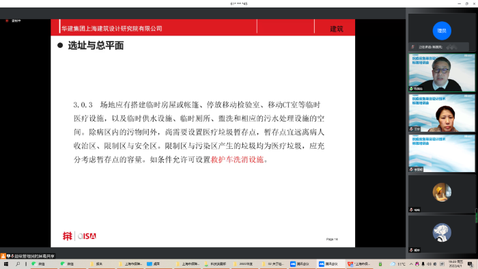478x269 pixels.
Task: Open the WPS document taskbar item
Action: (x=359, y=264)
